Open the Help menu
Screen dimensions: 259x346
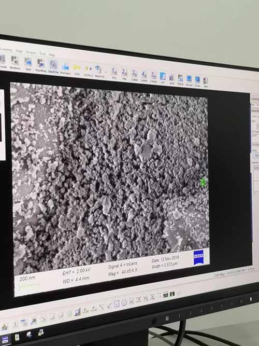52,54
